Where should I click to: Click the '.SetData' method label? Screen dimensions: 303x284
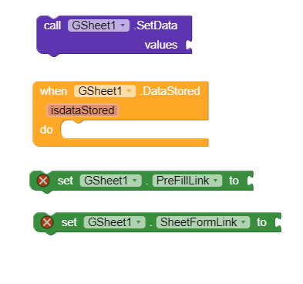tap(156, 25)
